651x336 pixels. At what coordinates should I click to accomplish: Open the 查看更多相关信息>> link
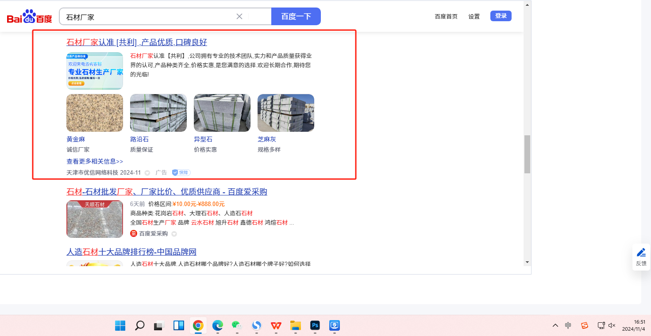click(x=95, y=161)
